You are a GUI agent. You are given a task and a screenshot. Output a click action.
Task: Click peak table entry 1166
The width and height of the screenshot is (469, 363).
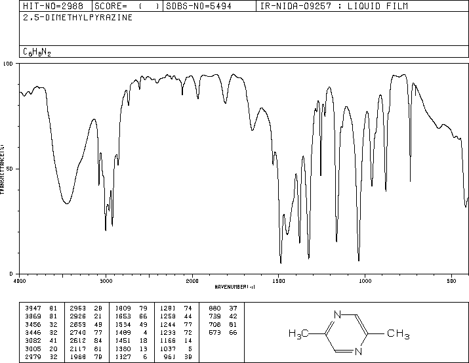pyautogui.click(x=168, y=341)
